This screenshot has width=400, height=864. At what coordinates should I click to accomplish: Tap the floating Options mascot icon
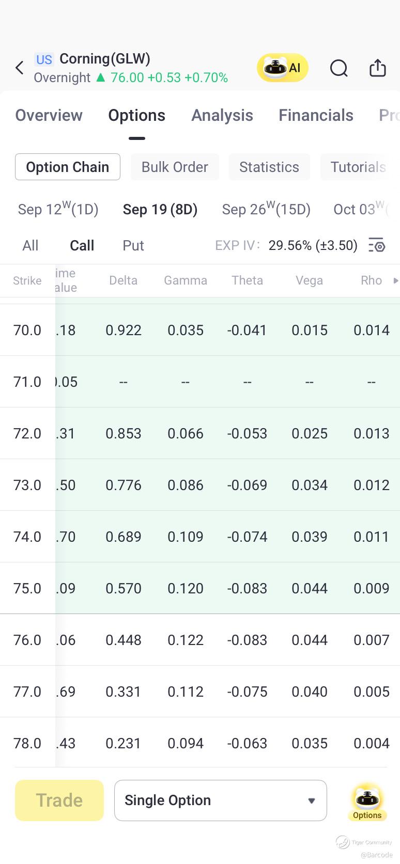tap(367, 802)
